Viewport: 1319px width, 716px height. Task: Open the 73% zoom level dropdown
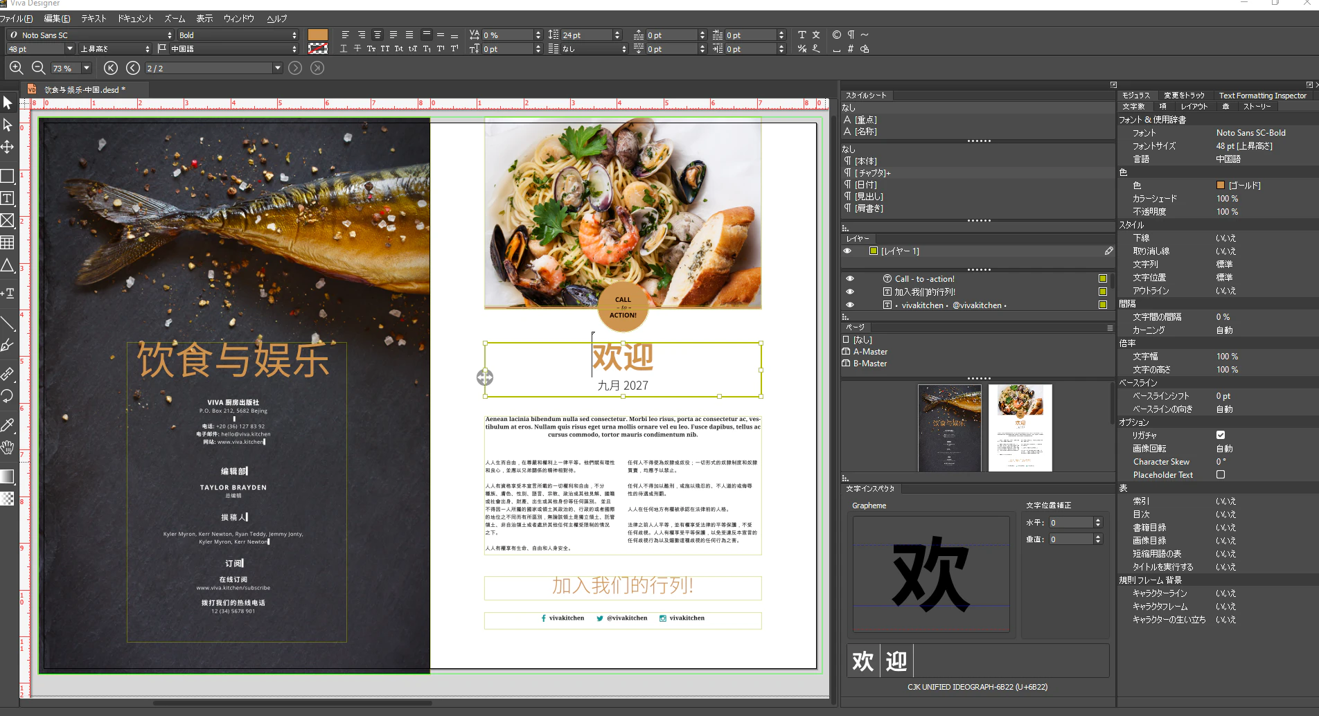click(x=87, y=68)
